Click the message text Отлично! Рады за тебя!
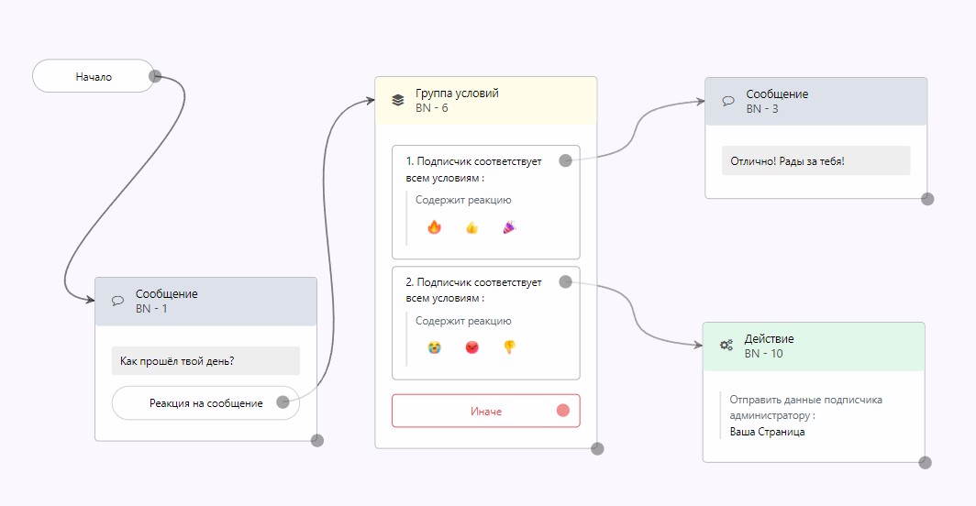976x506 pixels. [x=787, y=161]
